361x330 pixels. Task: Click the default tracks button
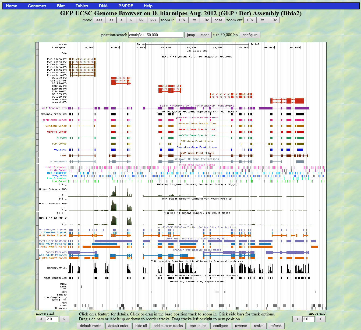coord(91,326)
